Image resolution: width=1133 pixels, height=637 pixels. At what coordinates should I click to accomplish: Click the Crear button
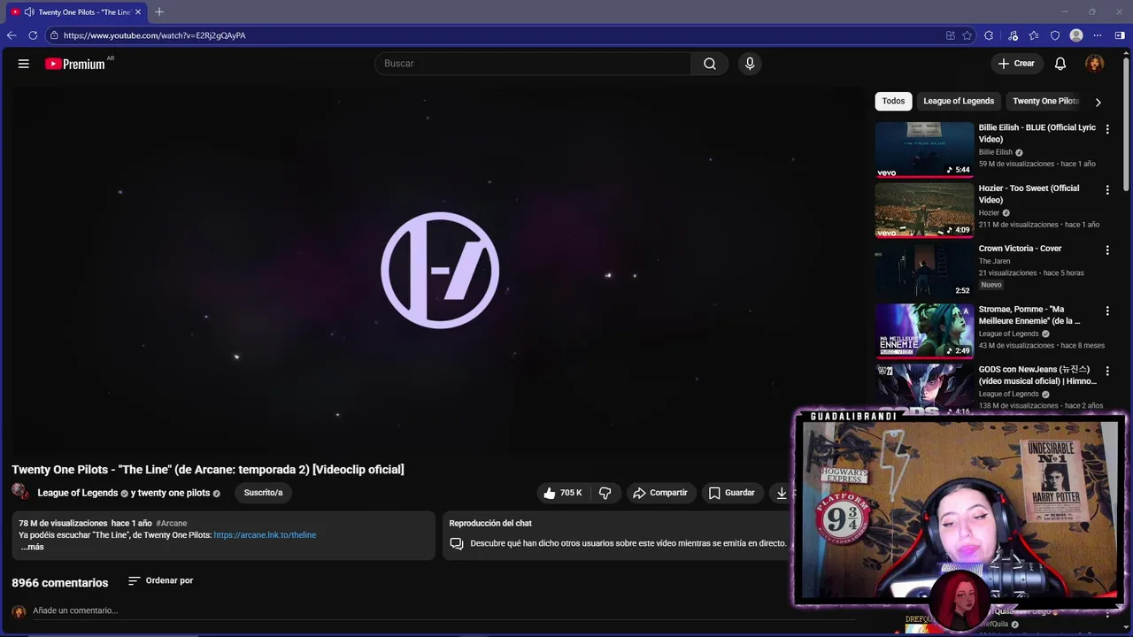pos(1016,64)
